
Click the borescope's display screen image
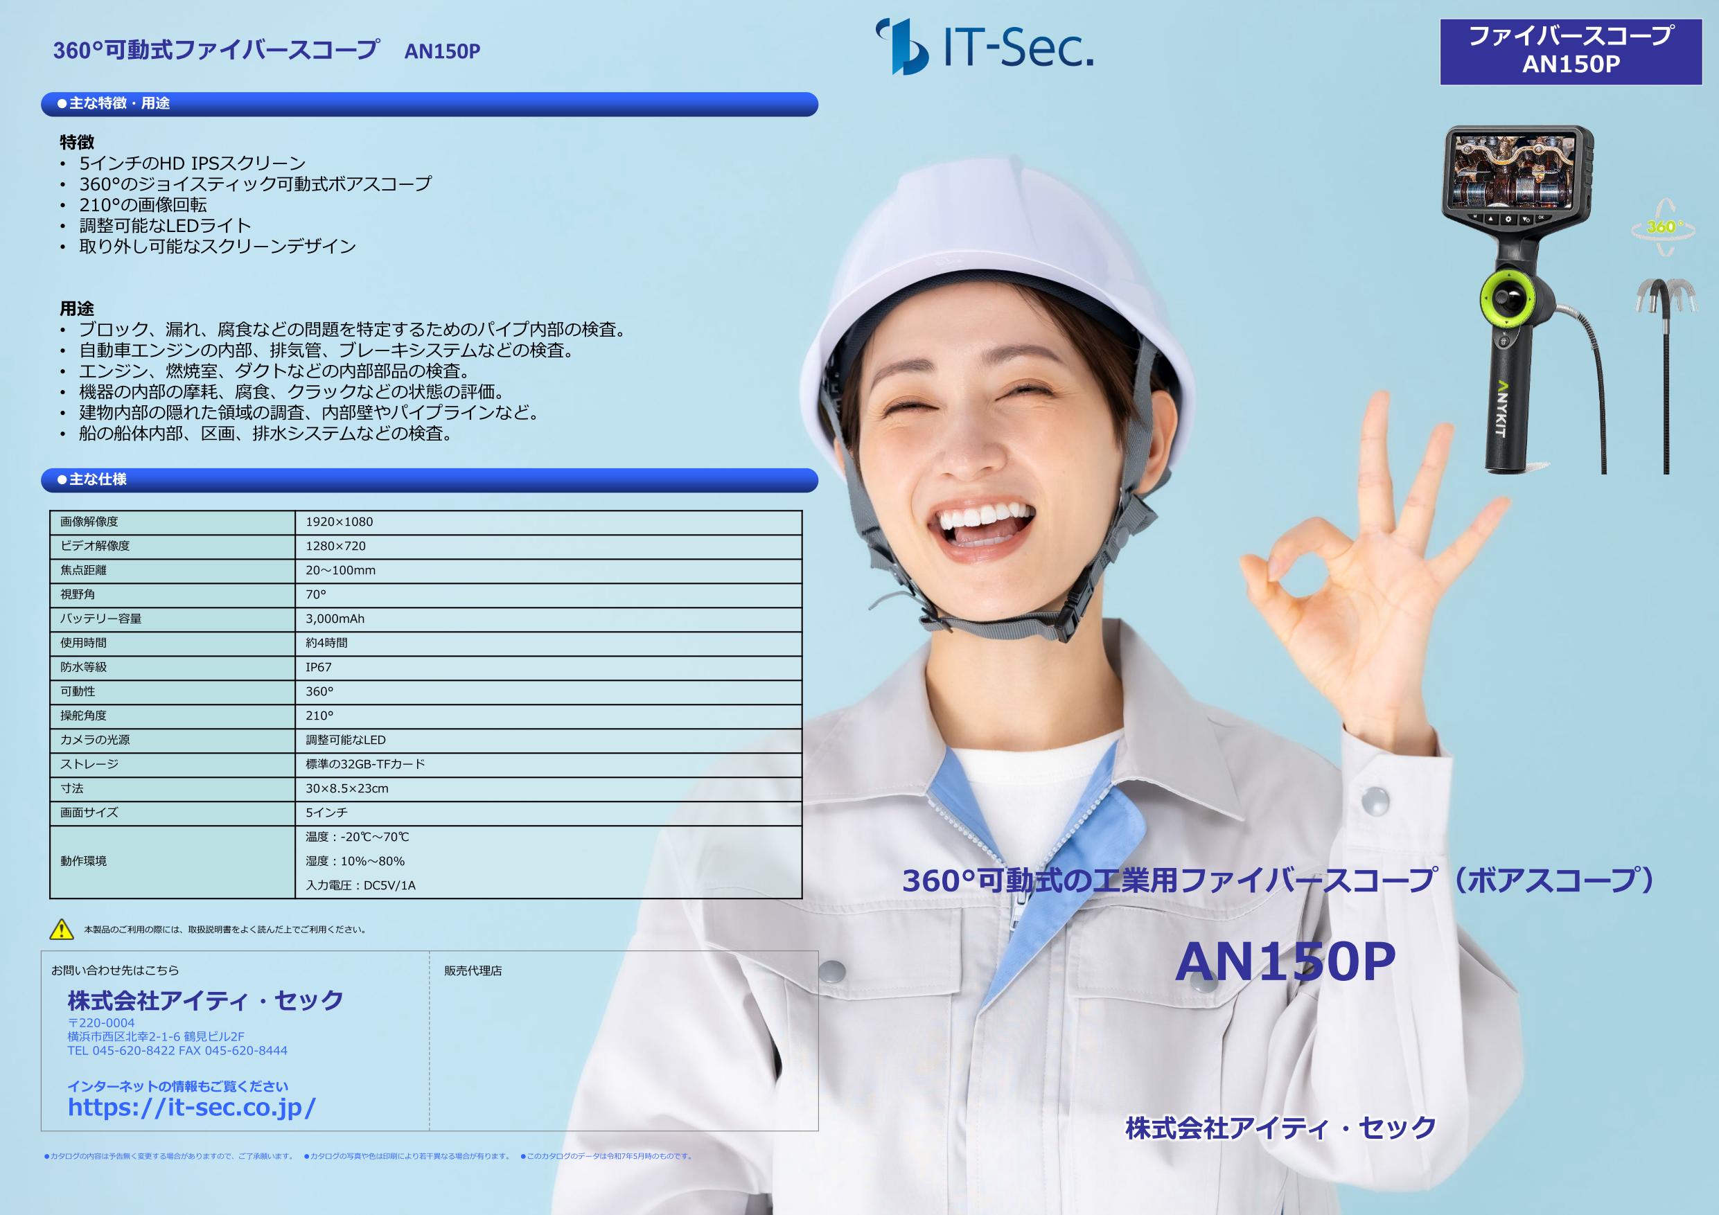point(1513,174)
